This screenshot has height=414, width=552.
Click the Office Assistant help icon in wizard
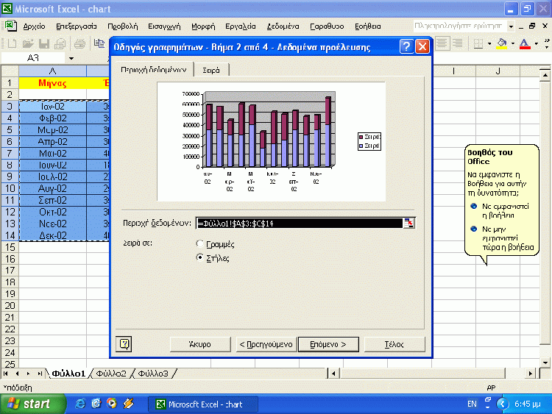click(124, 343)
